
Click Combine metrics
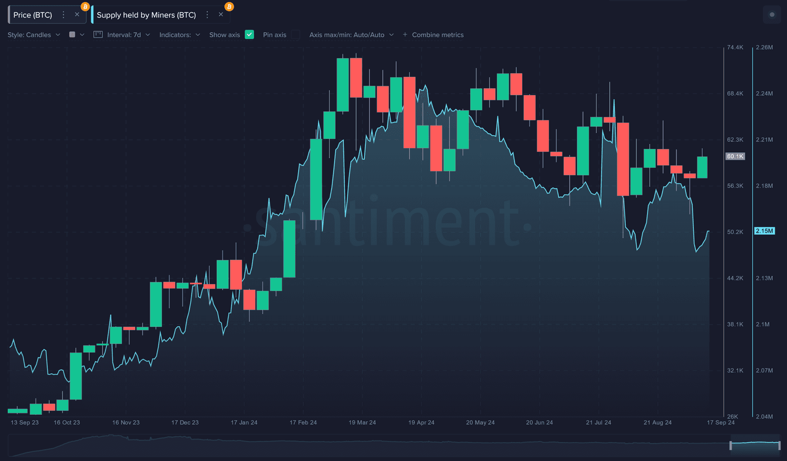tap(438, 35)
